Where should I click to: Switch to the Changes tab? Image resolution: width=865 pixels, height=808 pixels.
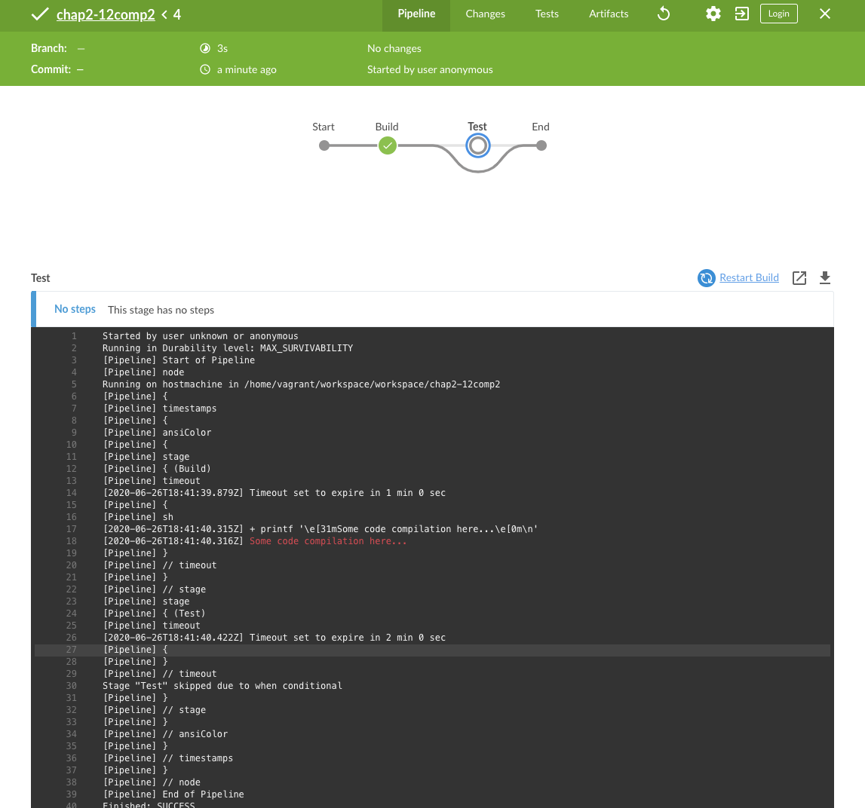coord(485,14)
